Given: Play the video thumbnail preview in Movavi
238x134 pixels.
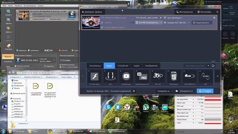Looking at the screenshot, I should pyautogui.click(x=91, y=23).
